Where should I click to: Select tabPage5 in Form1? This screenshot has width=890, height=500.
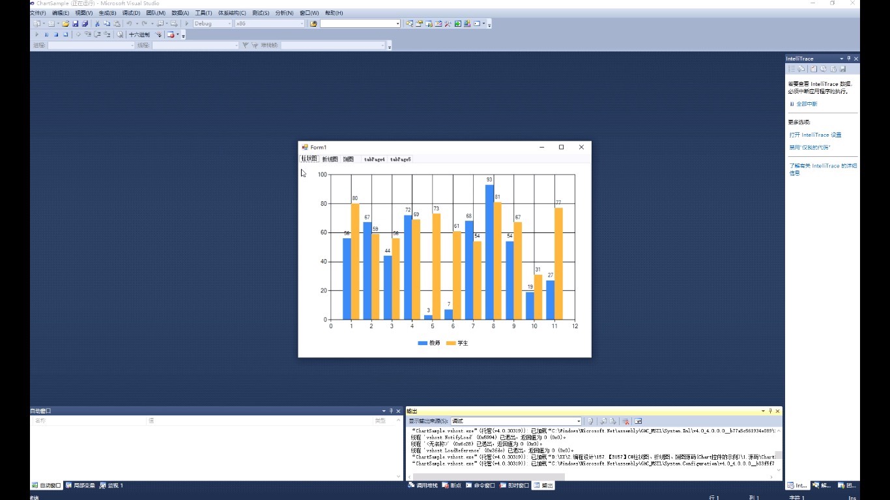pyautogui.click(x=401, y=160)
